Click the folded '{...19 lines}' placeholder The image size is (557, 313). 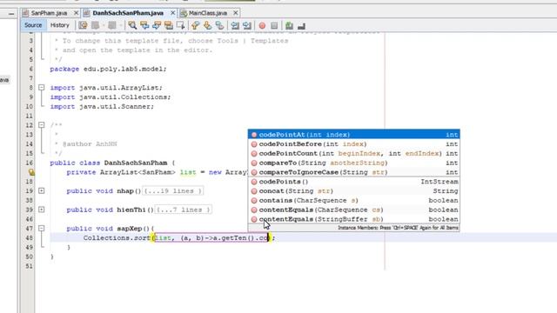click(x=172, y=191)
